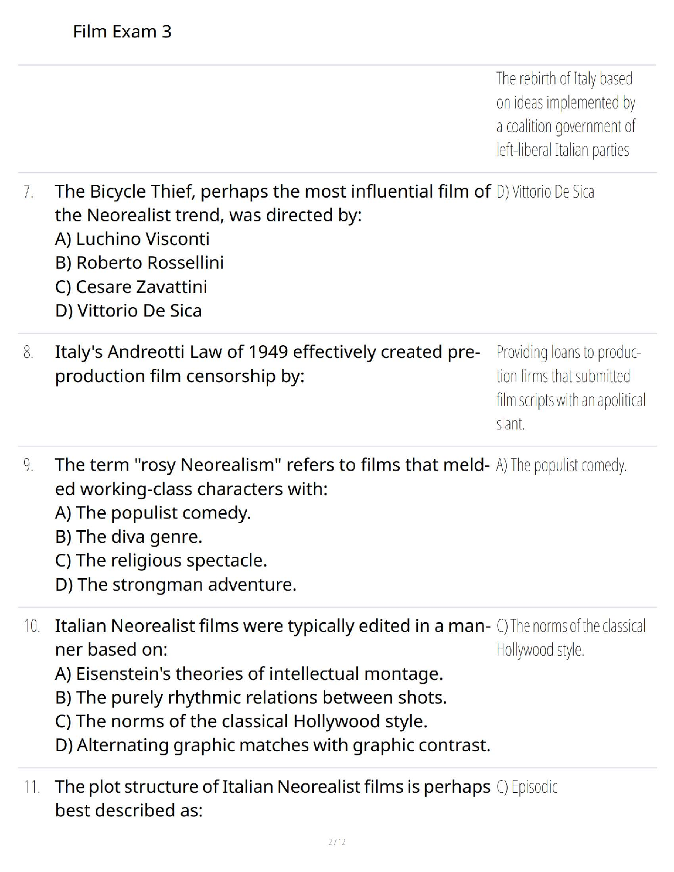Select option B) Roberto Rossellini
This screenshot has height=872, width=674.
(139, 263)
